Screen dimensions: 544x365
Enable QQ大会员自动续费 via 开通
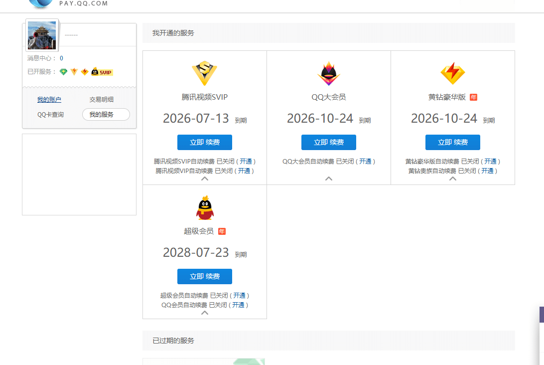[365, 162]
